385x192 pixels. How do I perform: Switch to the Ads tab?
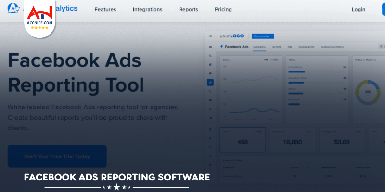click(x=290, y=47)
